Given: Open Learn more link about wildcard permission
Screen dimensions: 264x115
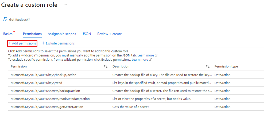Looking at the screenshot, I should [x=146, y=55].
